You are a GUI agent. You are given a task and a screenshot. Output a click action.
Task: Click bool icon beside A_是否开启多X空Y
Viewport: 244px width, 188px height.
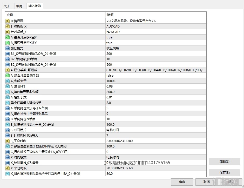click(x=8, y=37)
